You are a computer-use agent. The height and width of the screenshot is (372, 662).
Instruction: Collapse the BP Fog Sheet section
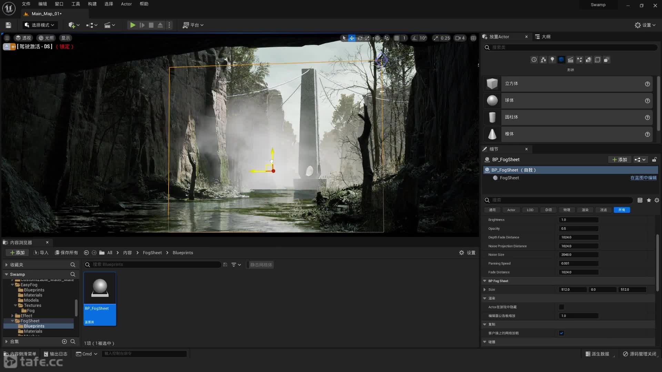click(x=484, y=281)
